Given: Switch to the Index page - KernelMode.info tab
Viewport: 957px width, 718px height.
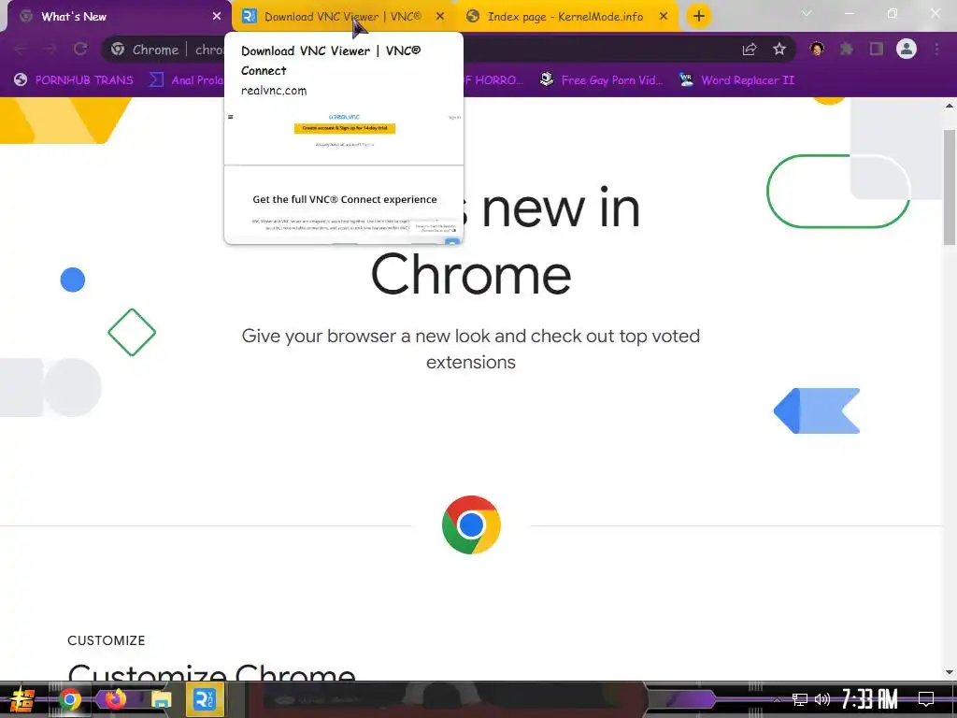Looking at the screenshot, I should click(x=565, y=17).
